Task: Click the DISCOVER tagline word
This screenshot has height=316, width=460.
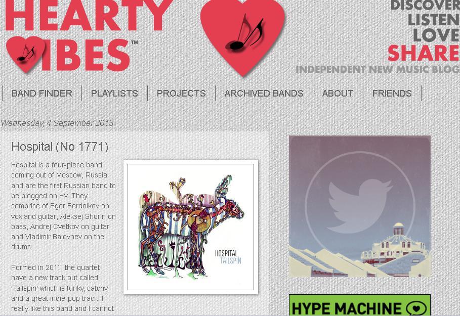Action: pos(425,5)
